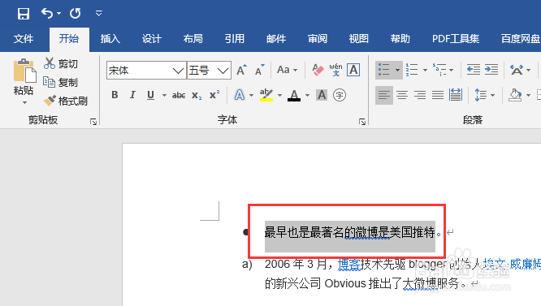Justify the text
This screenshot has height=306, width=541.
(438, 95)
